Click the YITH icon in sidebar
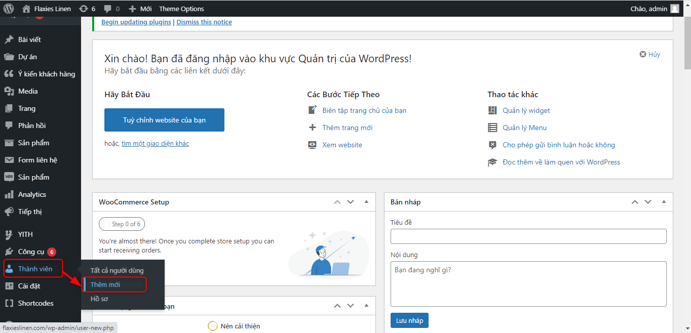The height and width of the screenshot is (333, 691). click(9, 234)
